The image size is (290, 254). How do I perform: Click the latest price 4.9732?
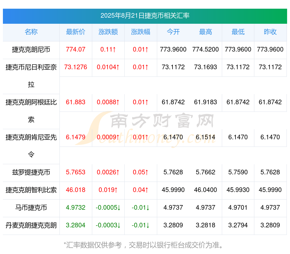[76, 207]
